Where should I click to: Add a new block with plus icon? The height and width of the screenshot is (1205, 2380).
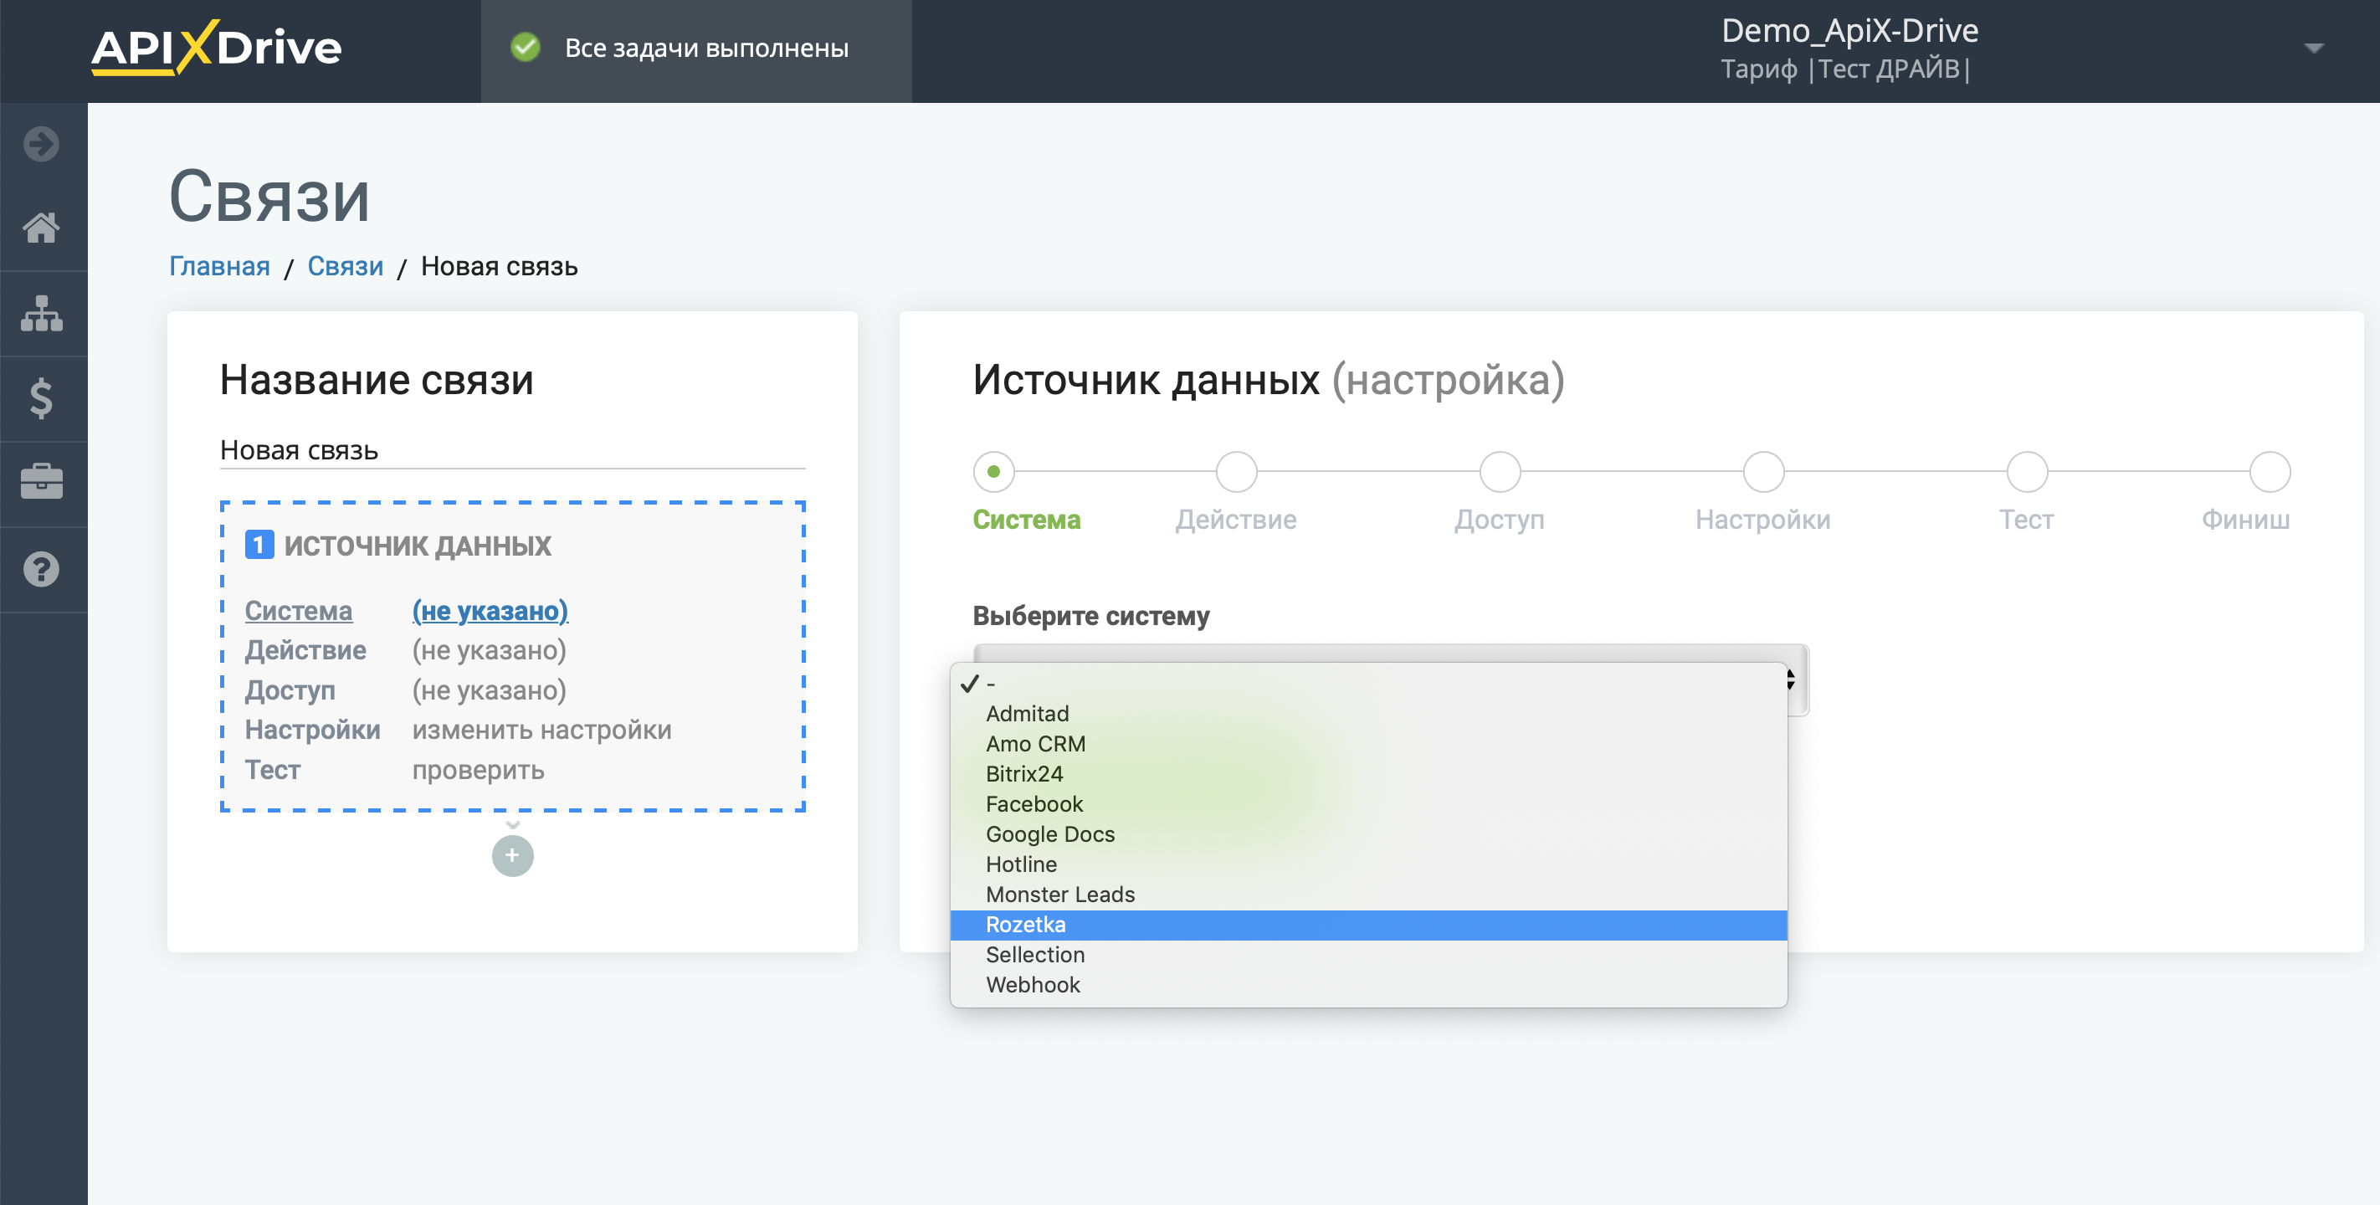513,856
